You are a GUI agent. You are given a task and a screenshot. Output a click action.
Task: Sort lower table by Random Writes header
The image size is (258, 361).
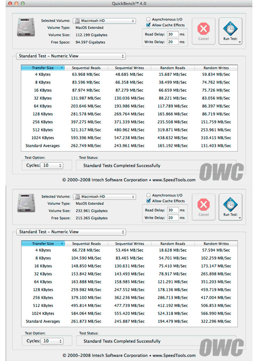tap(216, 244)
